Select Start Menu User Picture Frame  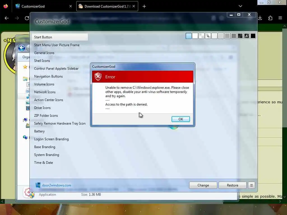click(57, 45)
